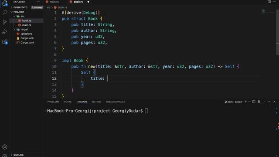Open the Output panel tab
279x157 pixels.
click(x=97, y=102)
